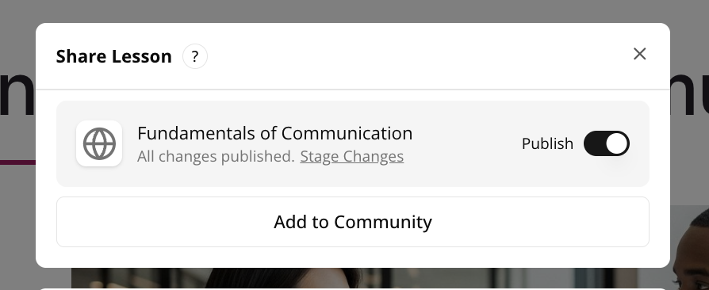Click the background photo beneath the dialog
Viewport: 709px width, 290px height.
353,279
